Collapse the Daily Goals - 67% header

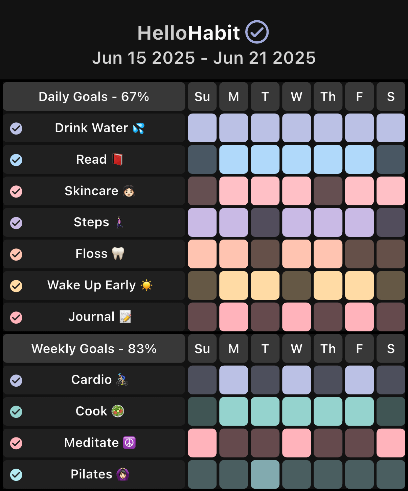click(94, 97)
